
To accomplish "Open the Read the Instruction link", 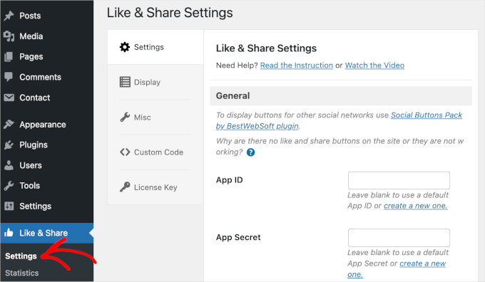I will click(296, 66).
